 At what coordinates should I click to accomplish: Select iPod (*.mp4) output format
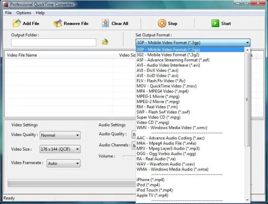point(190,185)
